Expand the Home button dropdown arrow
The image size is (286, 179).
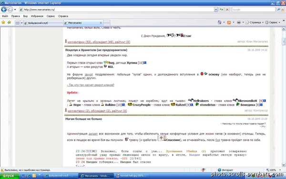[x=224, y=22]
